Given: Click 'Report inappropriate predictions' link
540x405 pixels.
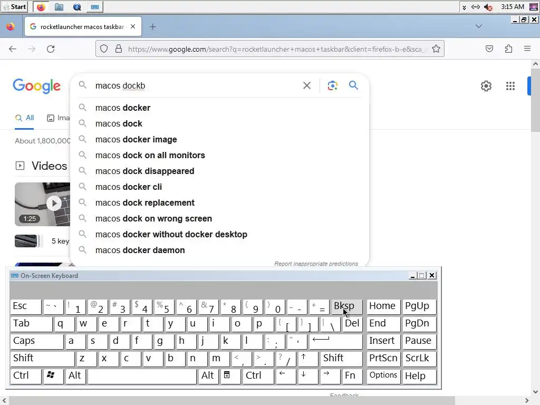Looking at the screenshot, I should point(316,264).
